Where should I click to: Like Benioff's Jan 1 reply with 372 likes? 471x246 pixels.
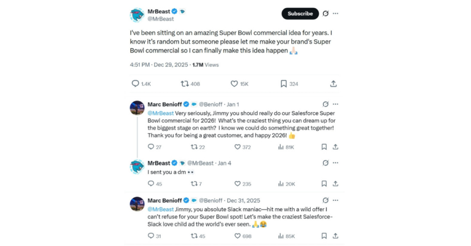(238, 147)
